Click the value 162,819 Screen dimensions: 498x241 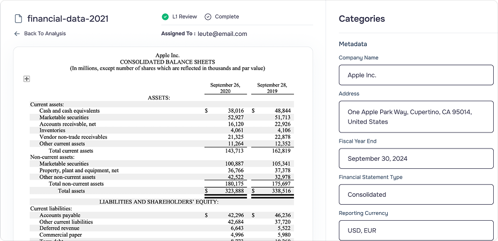point(281,151)
